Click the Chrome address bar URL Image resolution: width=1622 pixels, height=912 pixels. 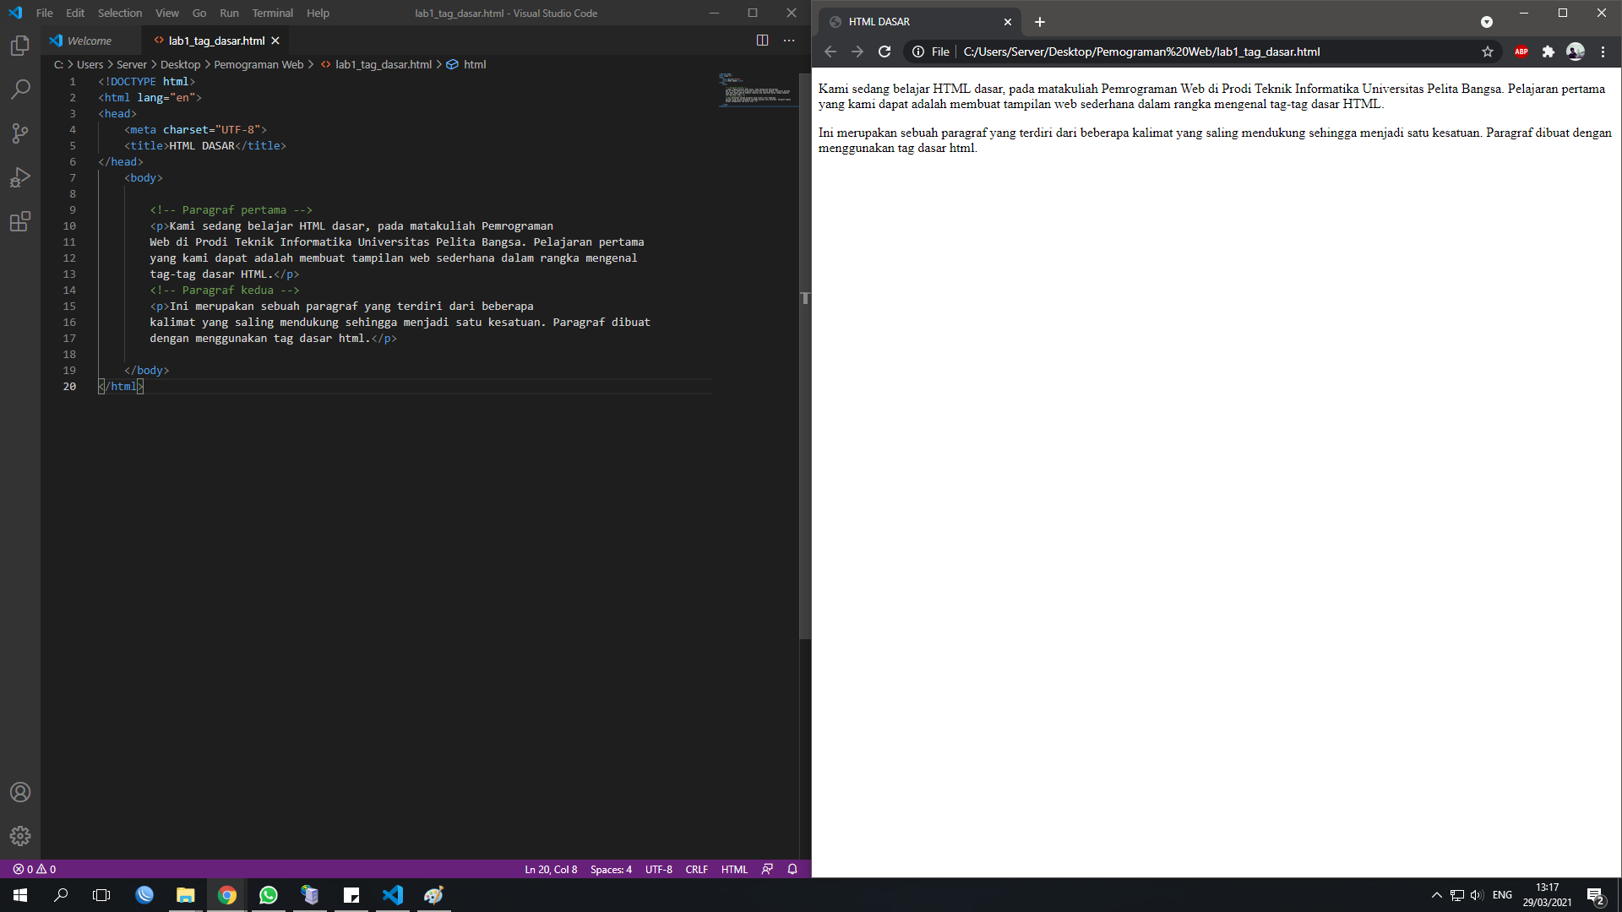(1140, 52)
